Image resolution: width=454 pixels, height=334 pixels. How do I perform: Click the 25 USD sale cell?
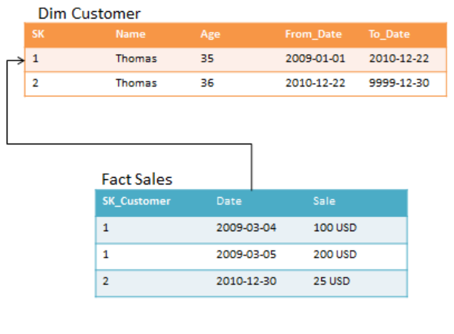pos(332,281)
